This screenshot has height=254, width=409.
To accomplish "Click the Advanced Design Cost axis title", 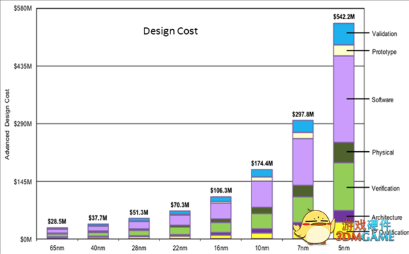I will coord(7,124).
